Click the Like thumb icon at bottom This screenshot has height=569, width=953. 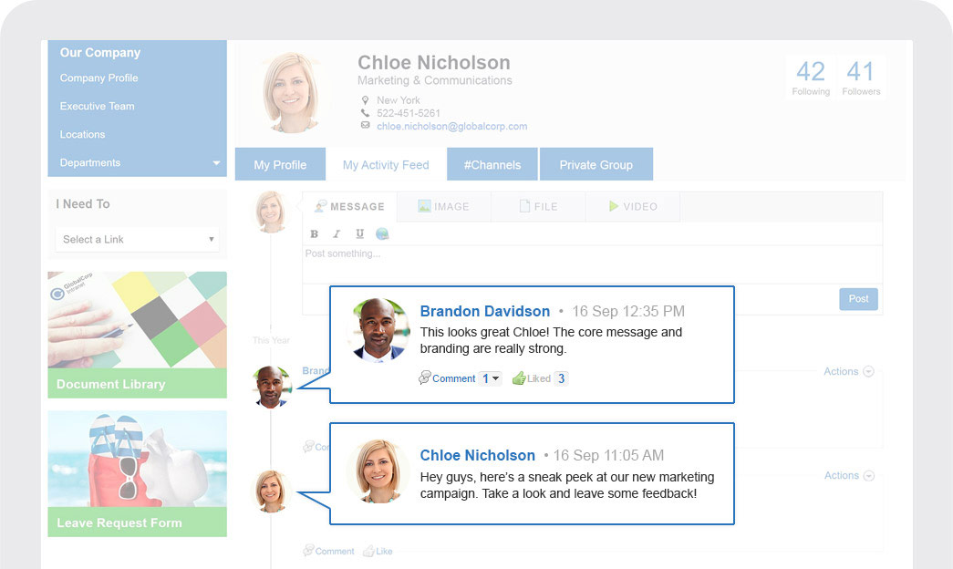368,552
